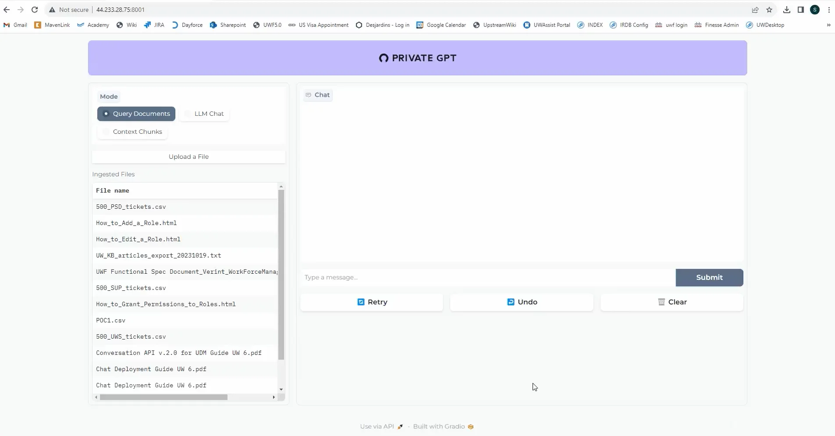Click the Upload a File button

tap(189, 157)
